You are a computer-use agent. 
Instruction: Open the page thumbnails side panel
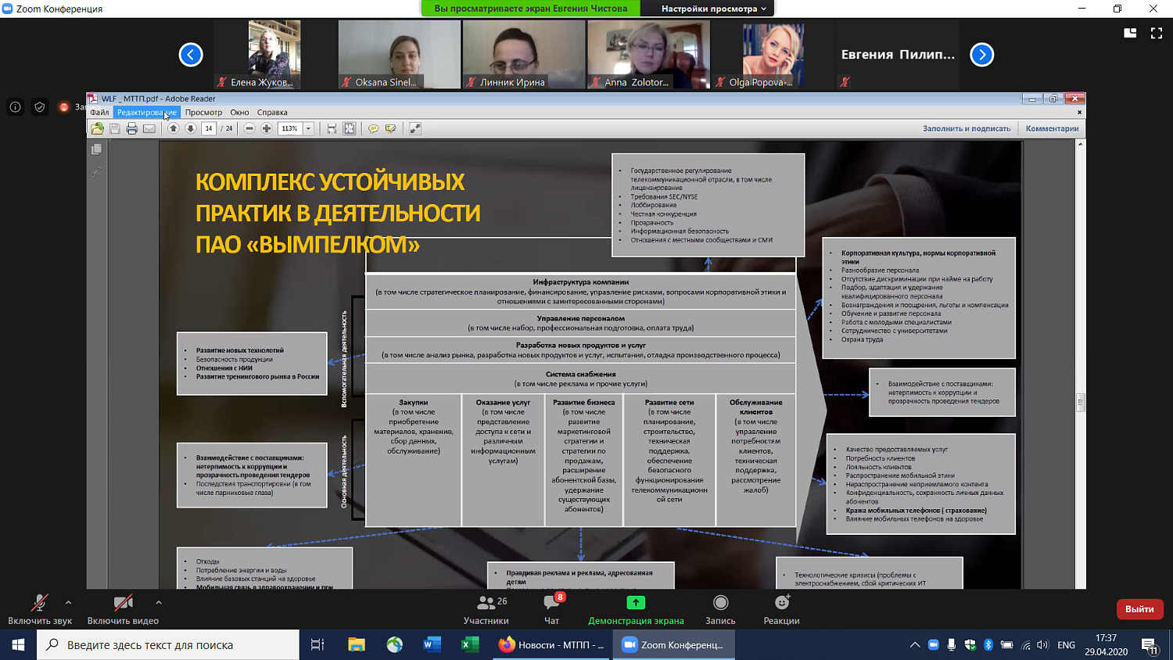coord(96,149)
